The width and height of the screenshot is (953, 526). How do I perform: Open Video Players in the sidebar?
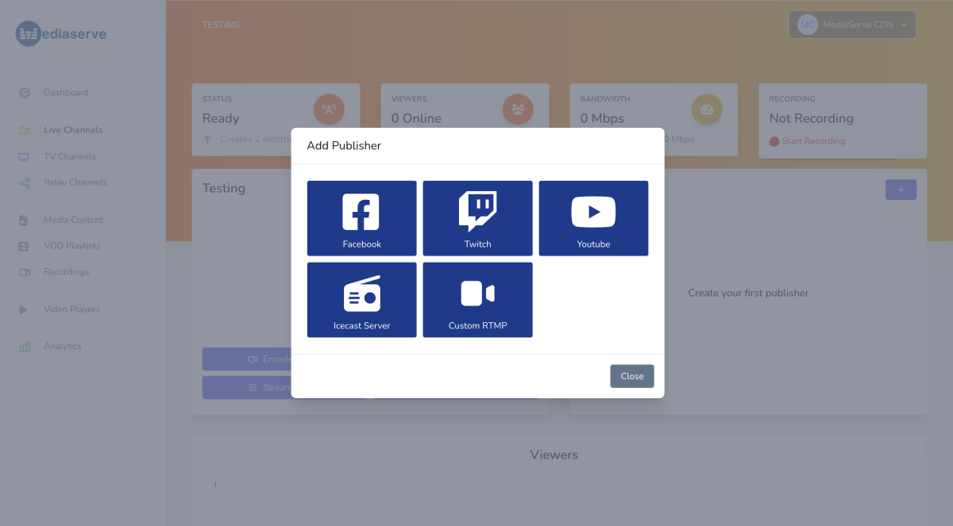coord(71,309)
